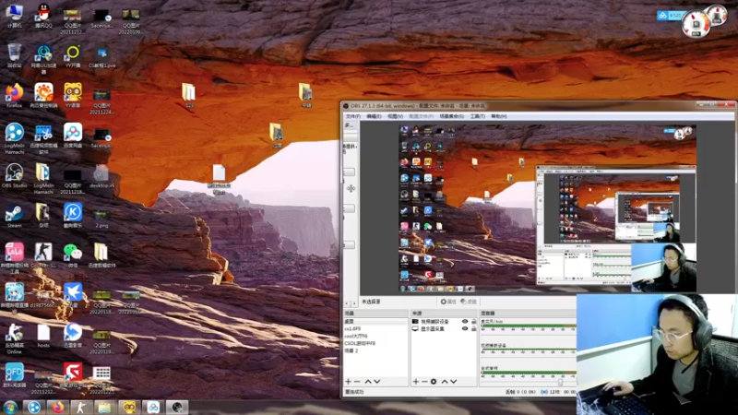Select the YY开播 desktop icon
738x415 pixels.
[x=73, y=55]
